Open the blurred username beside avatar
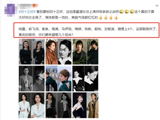The image size is (160, 120). click(25, 6)
